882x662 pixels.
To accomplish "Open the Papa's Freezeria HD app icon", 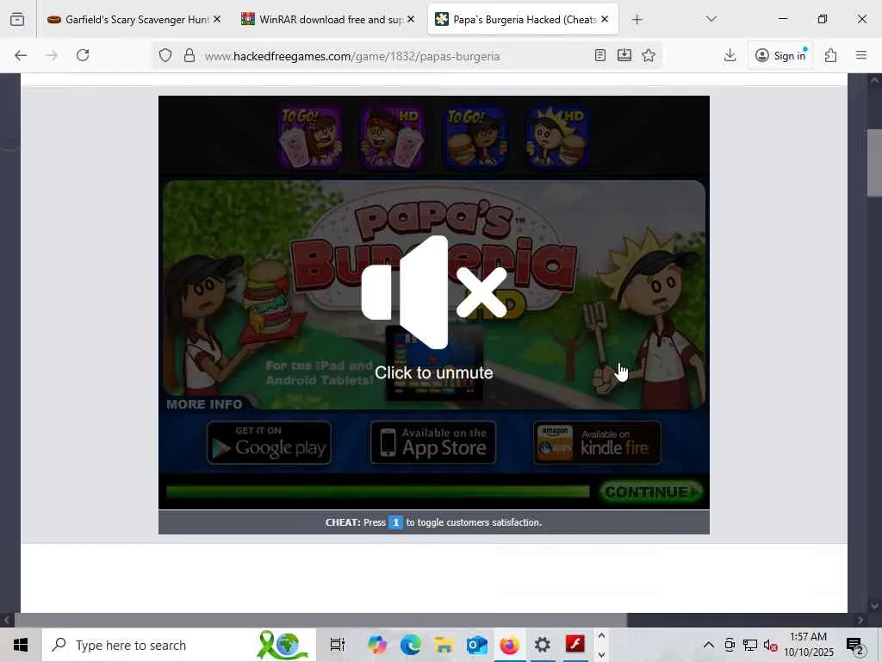I will click(393, 138).
